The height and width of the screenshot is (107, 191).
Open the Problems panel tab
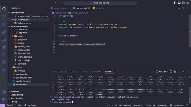coord(96,72)
